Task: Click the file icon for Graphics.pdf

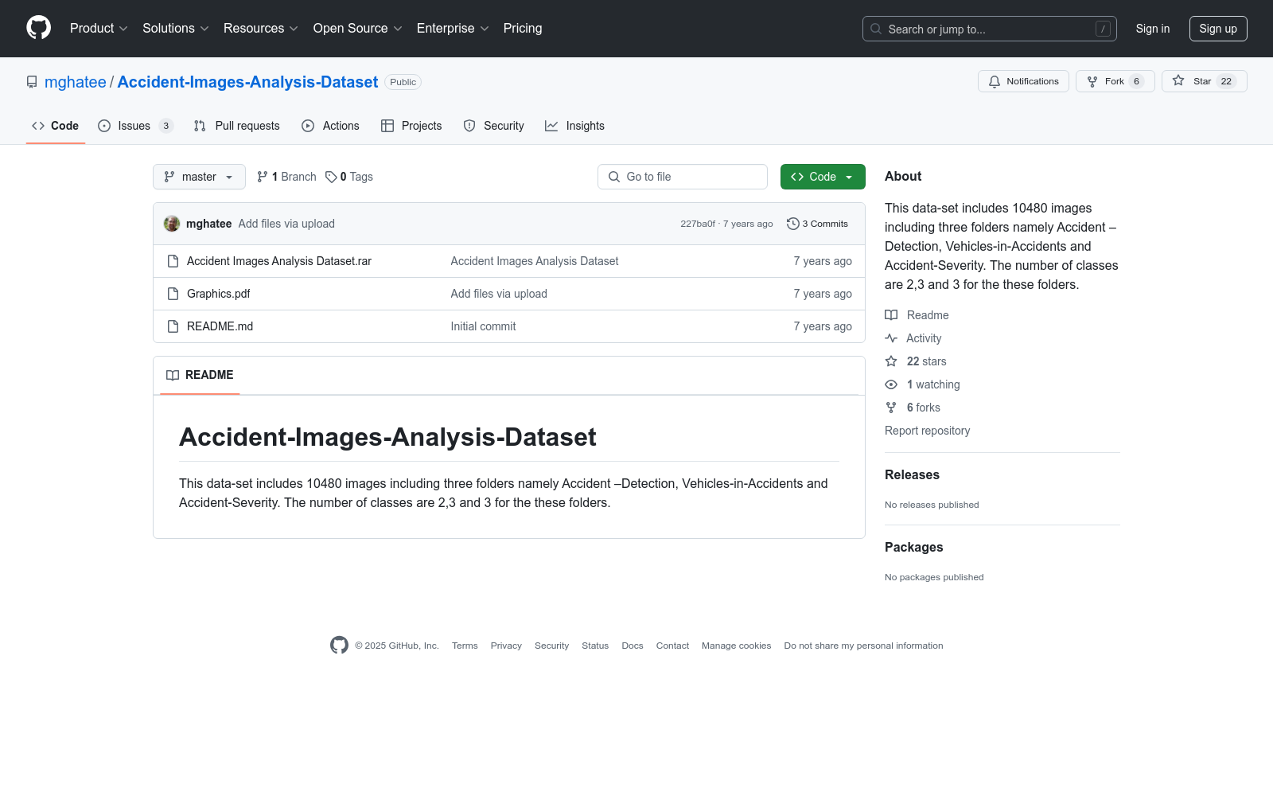Action: pyautogui.click(x=173, y=294)
